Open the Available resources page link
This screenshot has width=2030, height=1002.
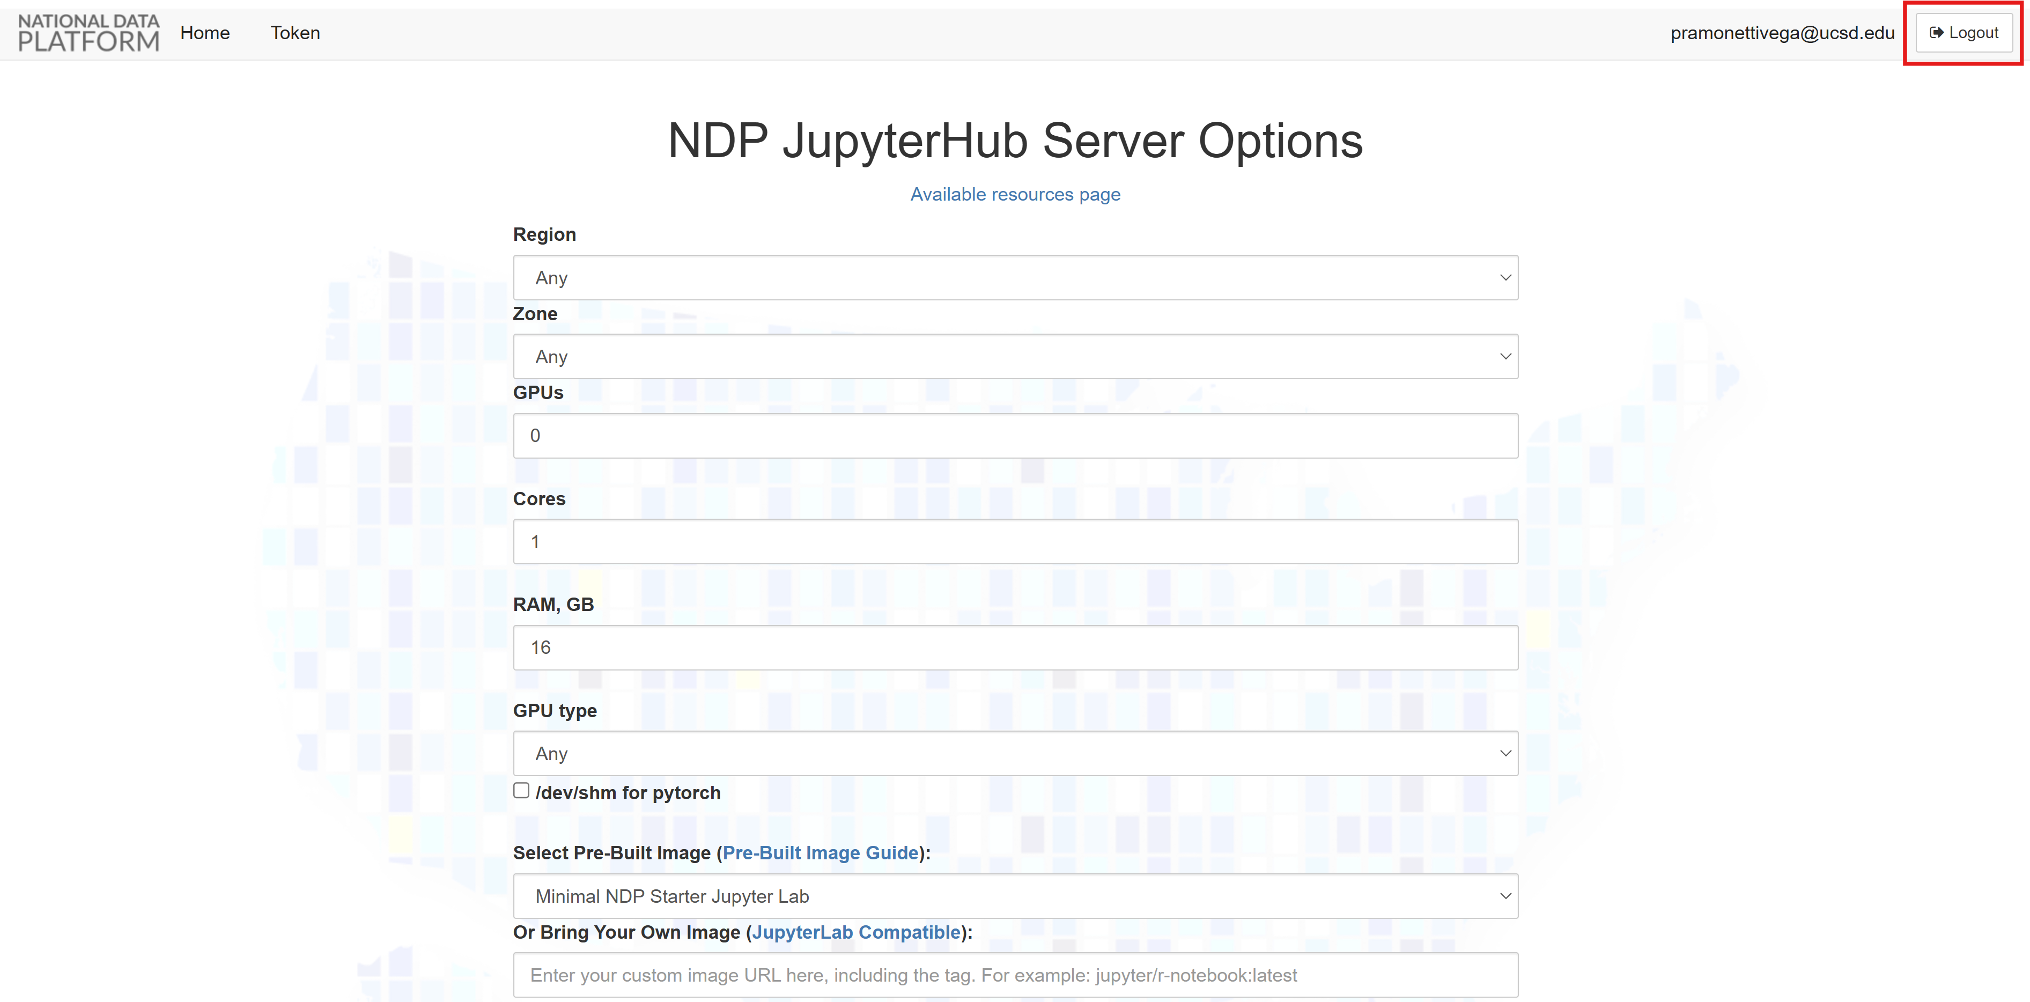1015,195
